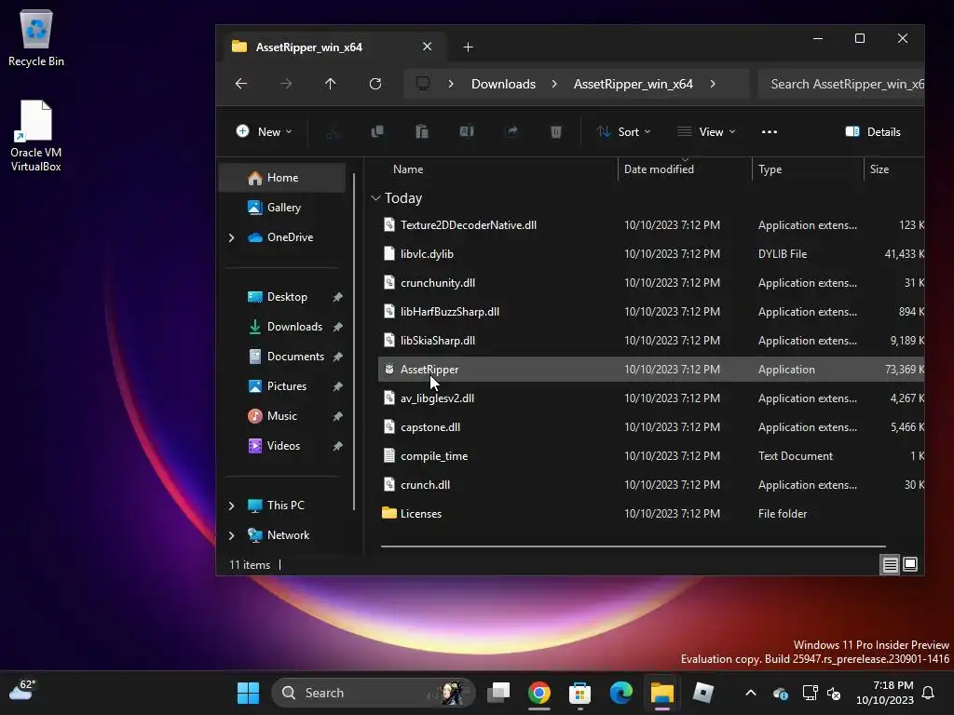
Task: Open Microsoft Store from the taskbar
Action: pos(579,693)
